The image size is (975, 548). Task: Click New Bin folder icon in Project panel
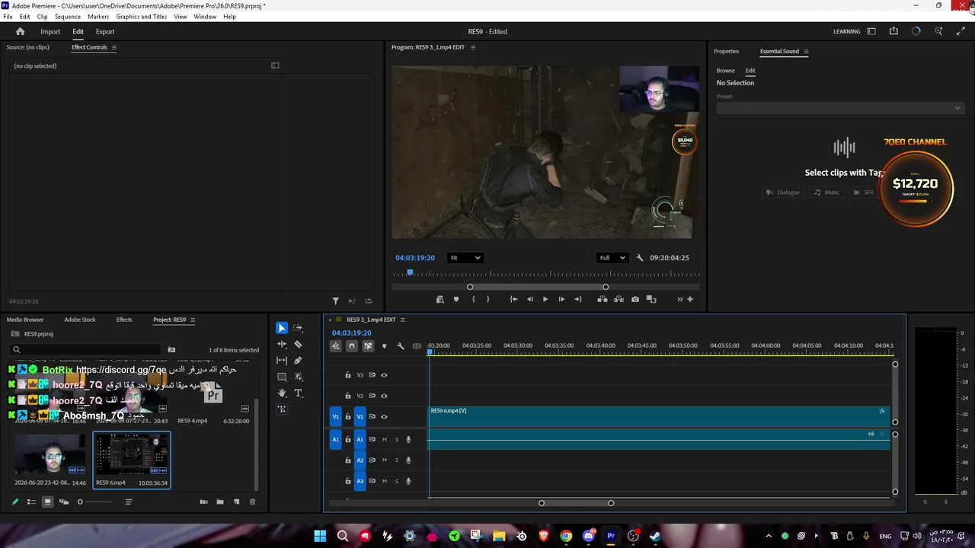click(x=220, y=502)
